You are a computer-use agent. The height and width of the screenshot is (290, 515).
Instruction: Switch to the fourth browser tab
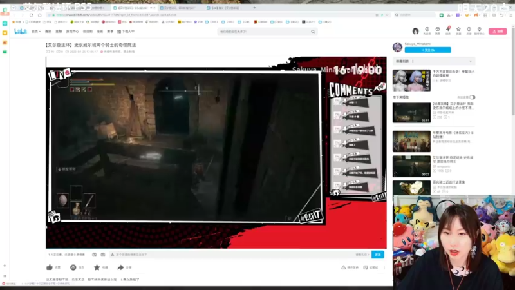(x=181, y=8)
